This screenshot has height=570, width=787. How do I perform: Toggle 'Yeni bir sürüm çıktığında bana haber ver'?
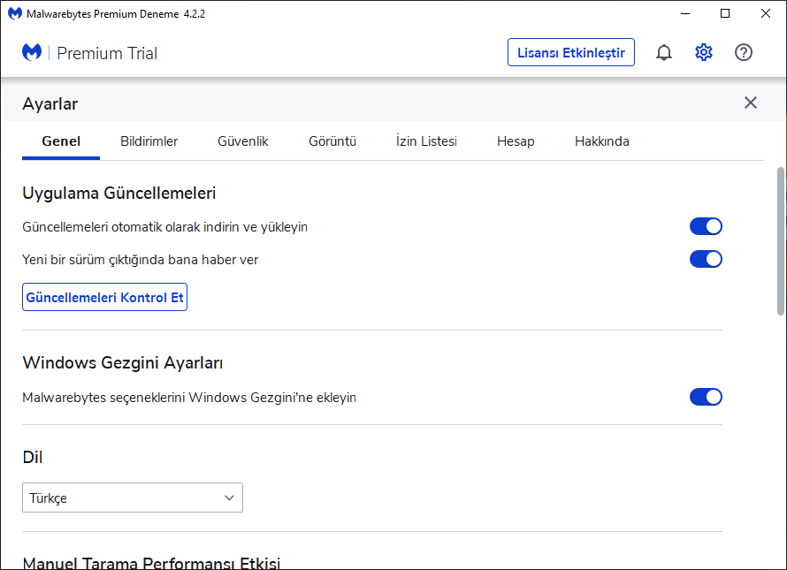(706, 260)
